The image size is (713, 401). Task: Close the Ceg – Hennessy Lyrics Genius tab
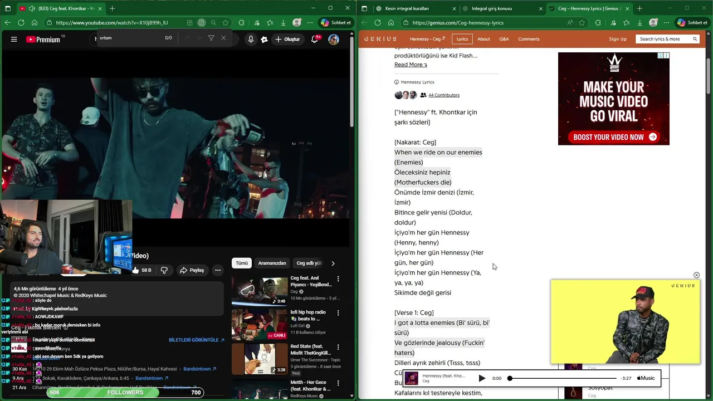coord(627,8)
